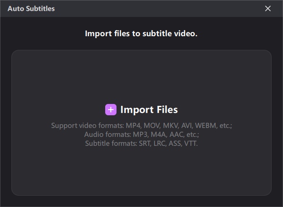The width and height of the screenshot is (283, 207).
Task: Click the purple plus import icon
Action: click(x=110, y=110)
